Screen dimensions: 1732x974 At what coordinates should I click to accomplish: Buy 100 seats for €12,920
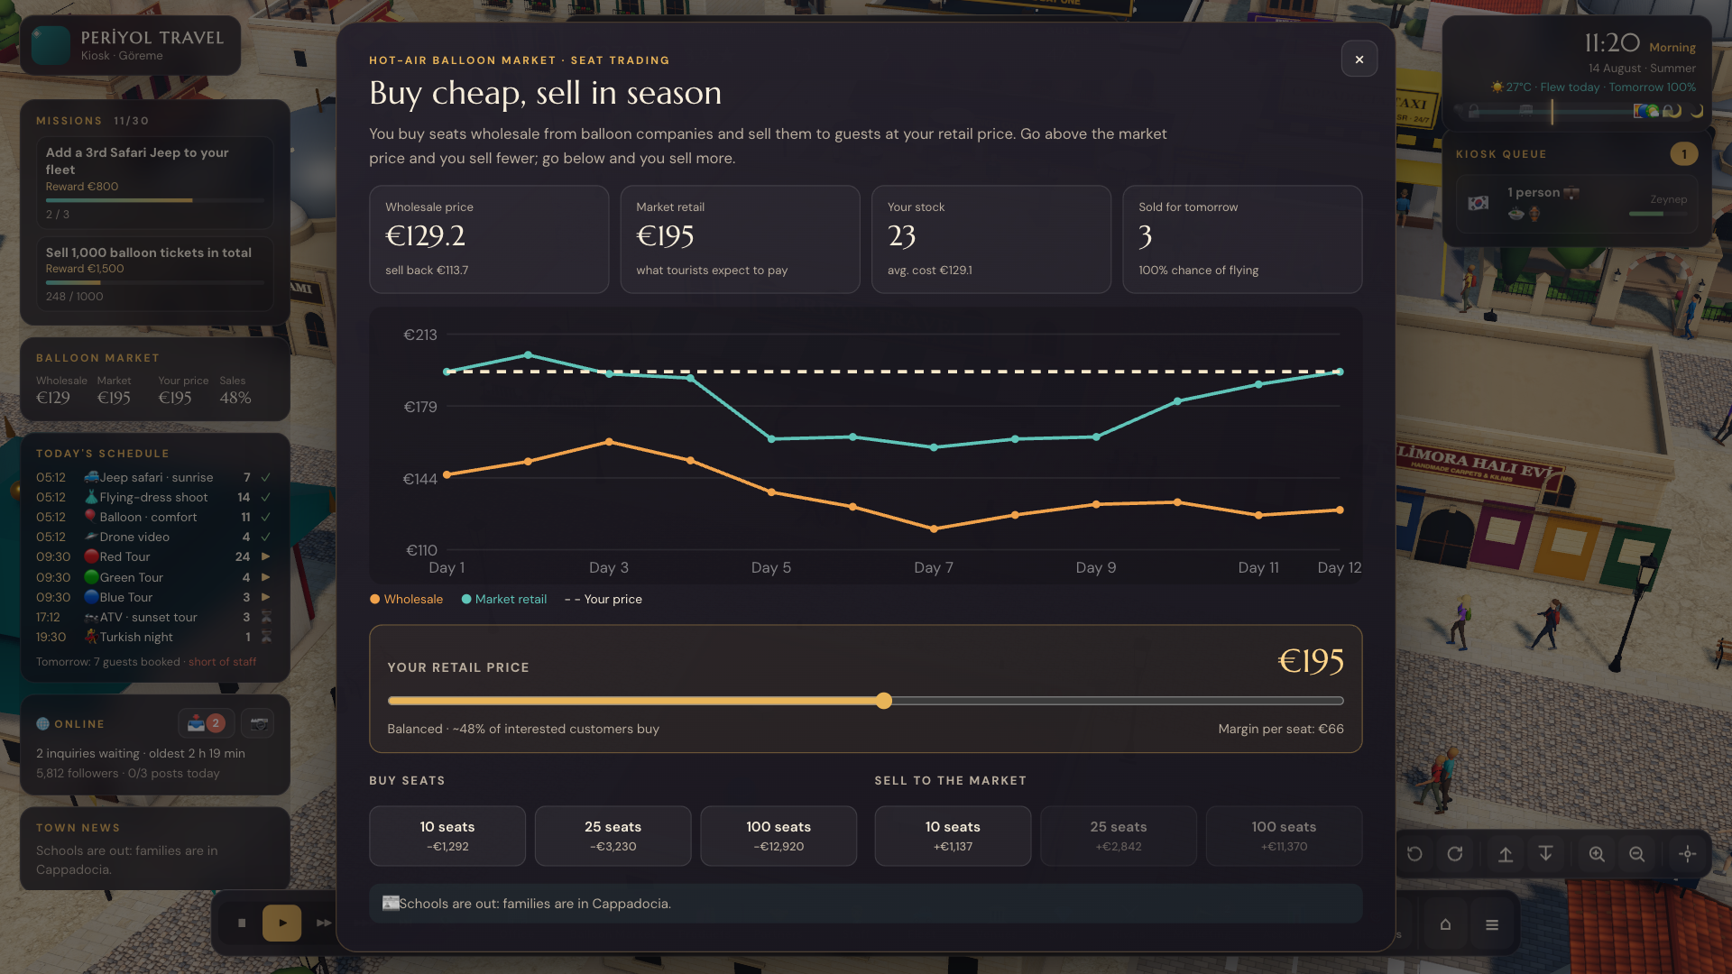coord(778,836)
